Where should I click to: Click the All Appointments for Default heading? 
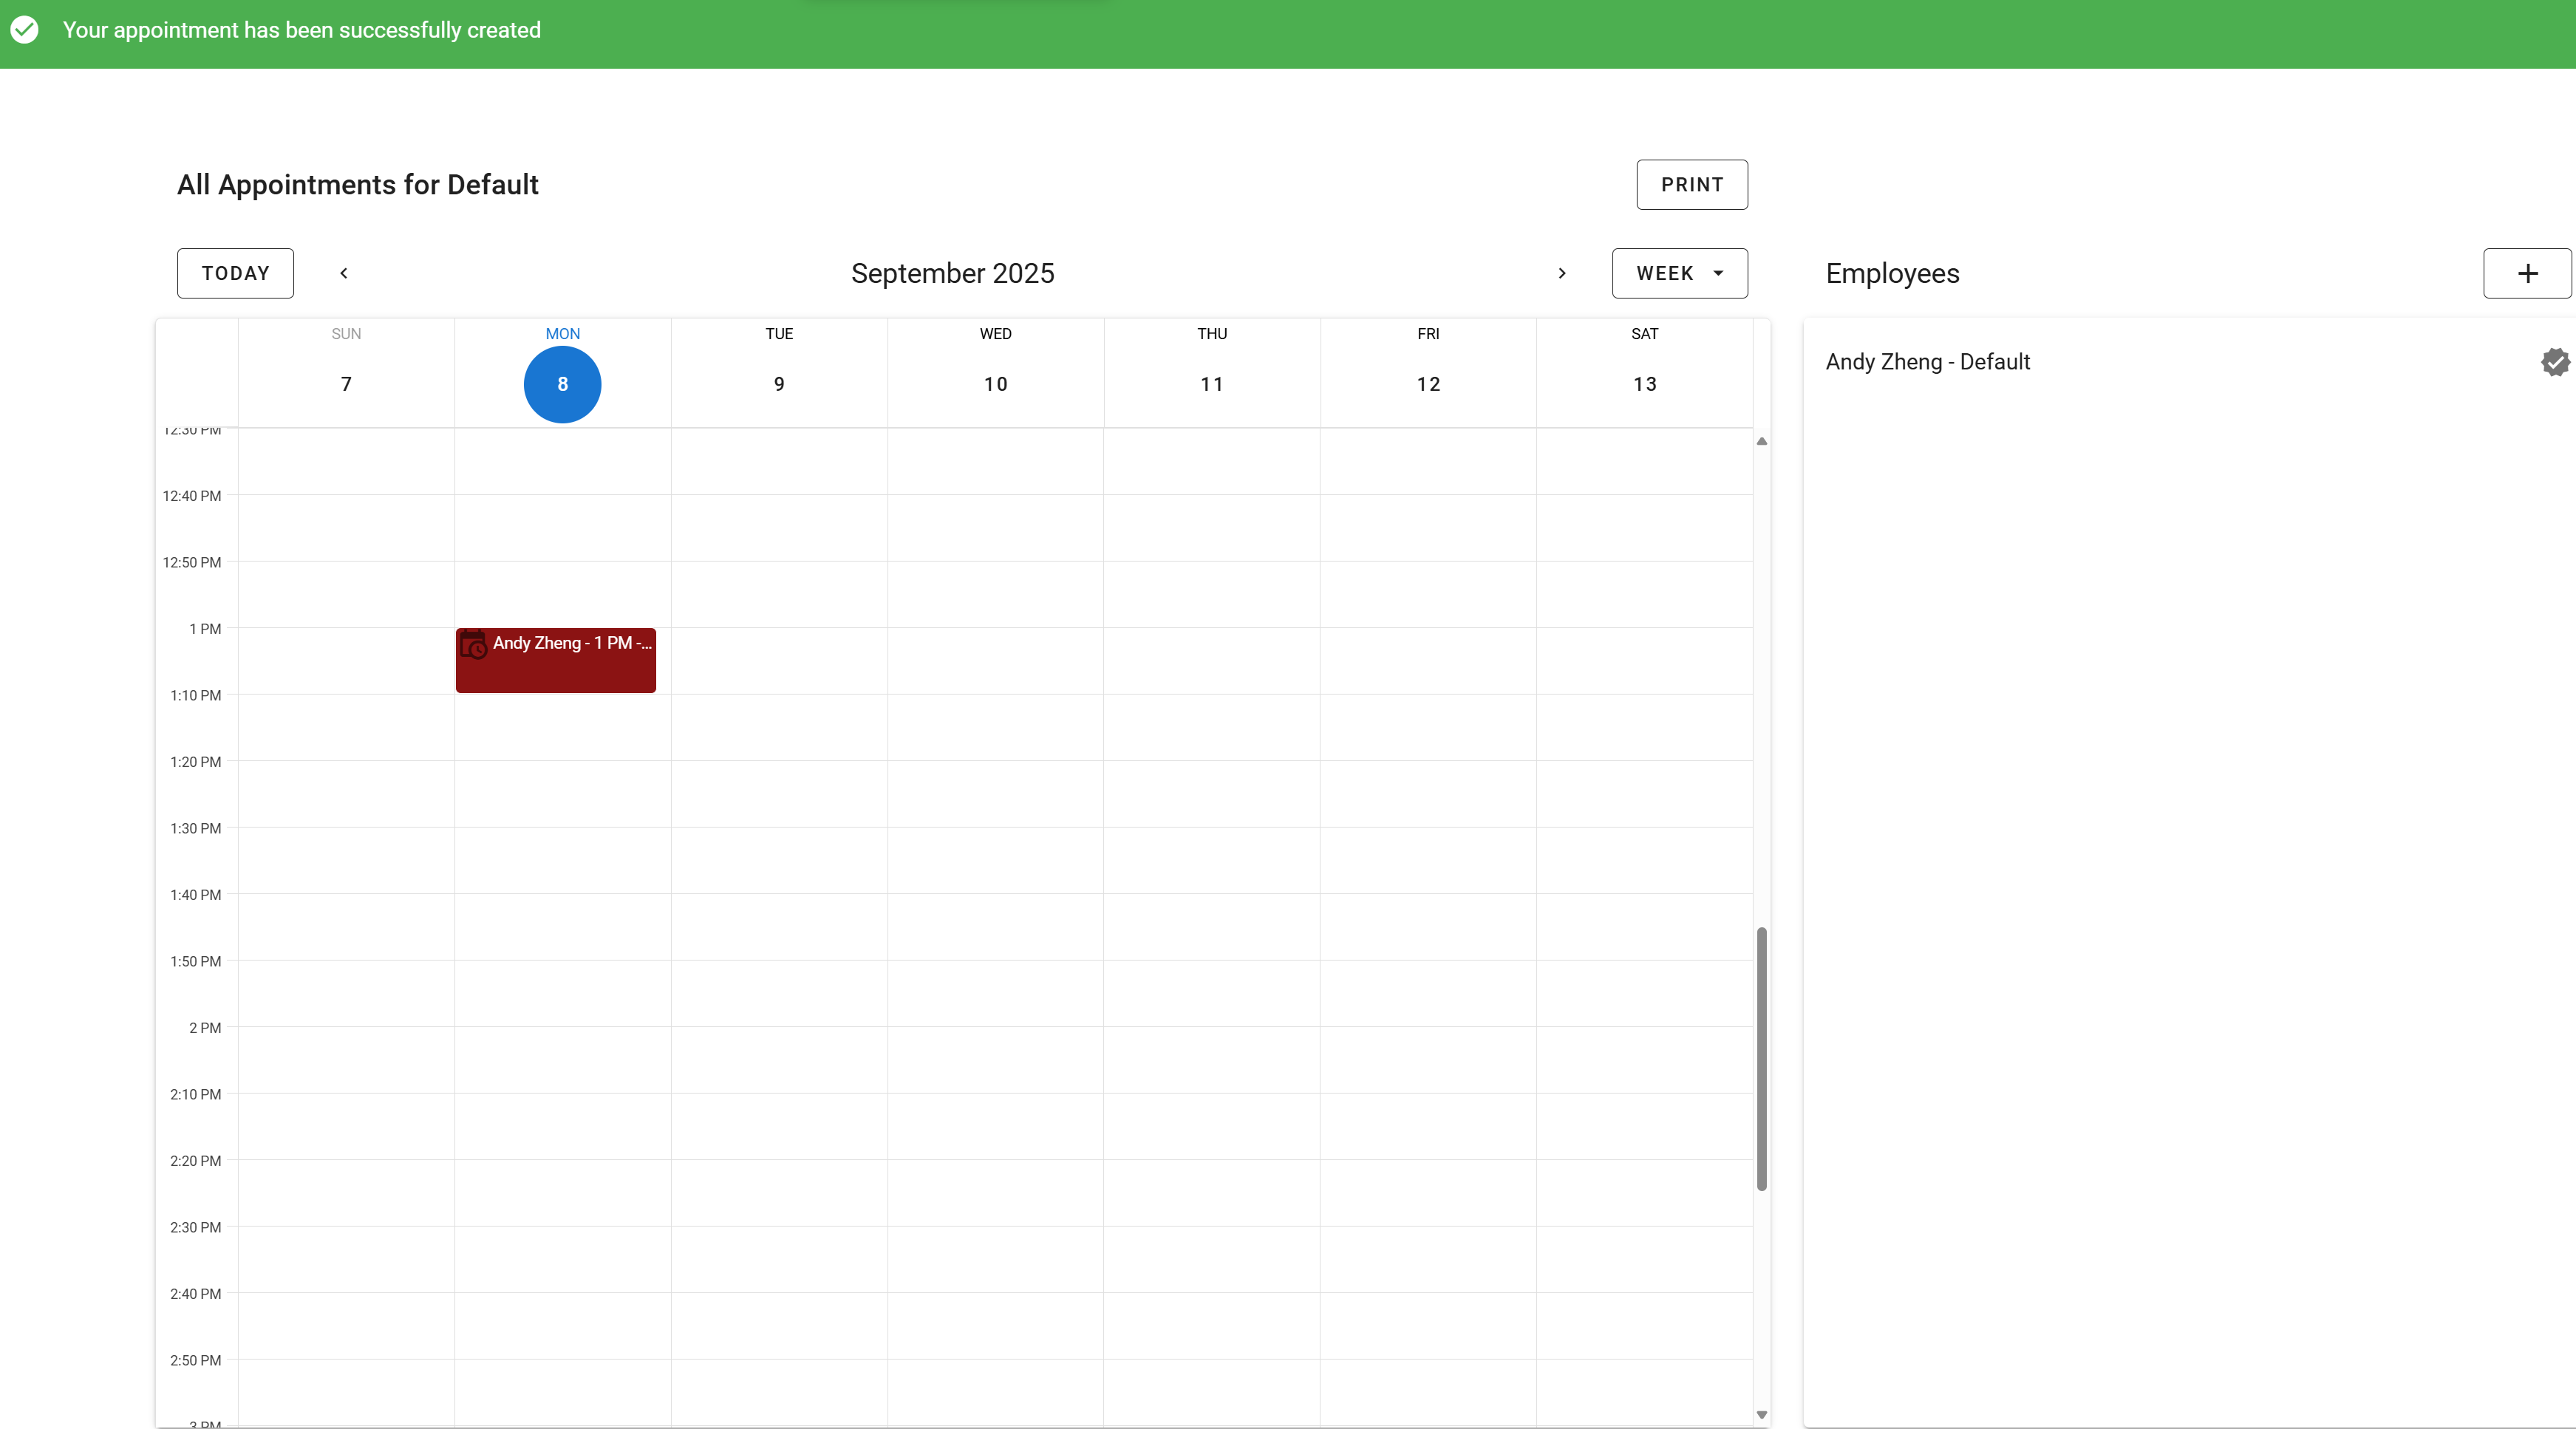coord(358,184)
